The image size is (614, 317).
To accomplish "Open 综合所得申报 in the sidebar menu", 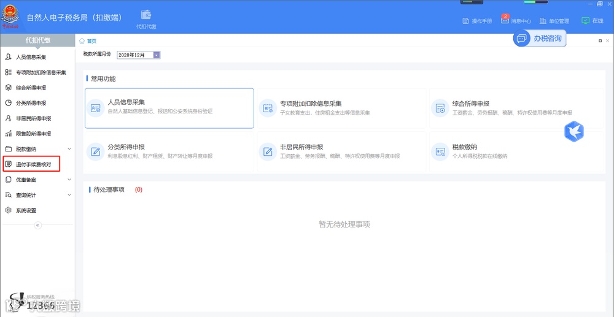I will pyautogui.click(x=31, y=88).
